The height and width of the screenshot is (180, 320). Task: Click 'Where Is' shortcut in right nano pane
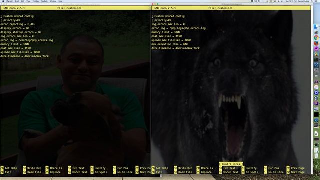click(207, 168)
